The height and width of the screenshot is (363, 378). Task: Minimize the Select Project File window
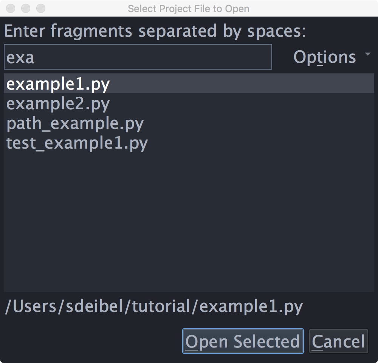click(x=26, y=8)
